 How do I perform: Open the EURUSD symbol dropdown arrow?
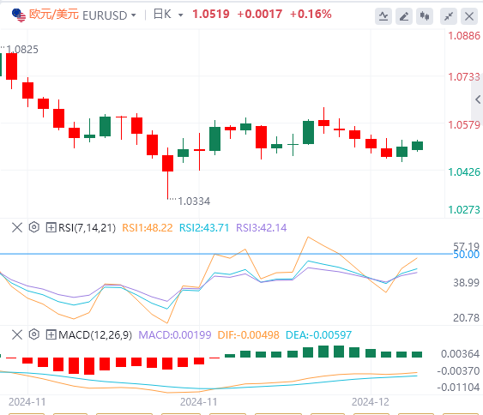[x=133, y=15]
